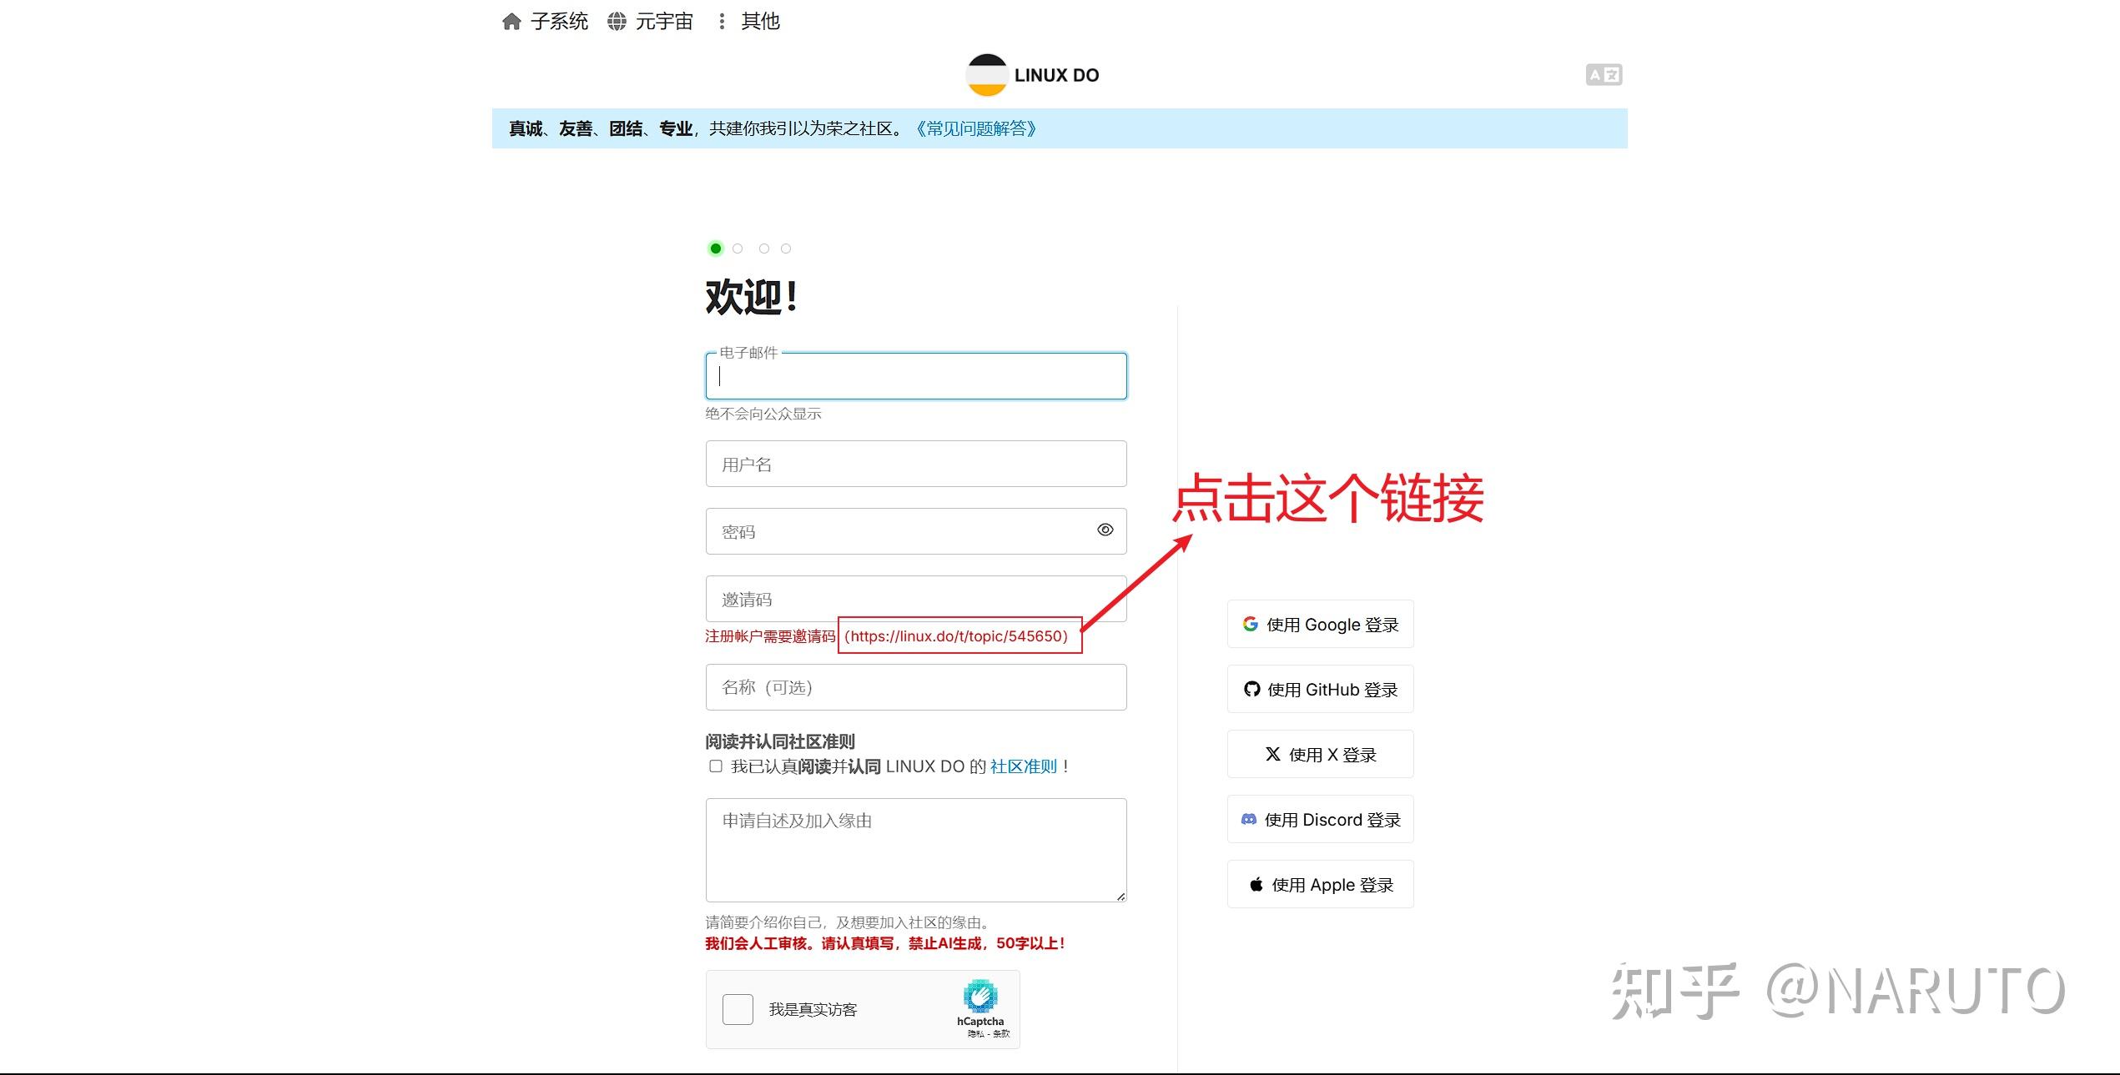Tick the hCaptcha 我是真实访客 checkbox
This screenshot has height=1075, width=2120.
click(738, 1009)
